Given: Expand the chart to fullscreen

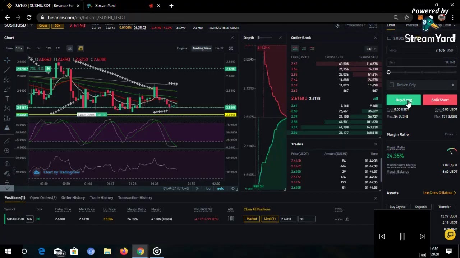Looking at the screenshot, I should pos(231,48).
